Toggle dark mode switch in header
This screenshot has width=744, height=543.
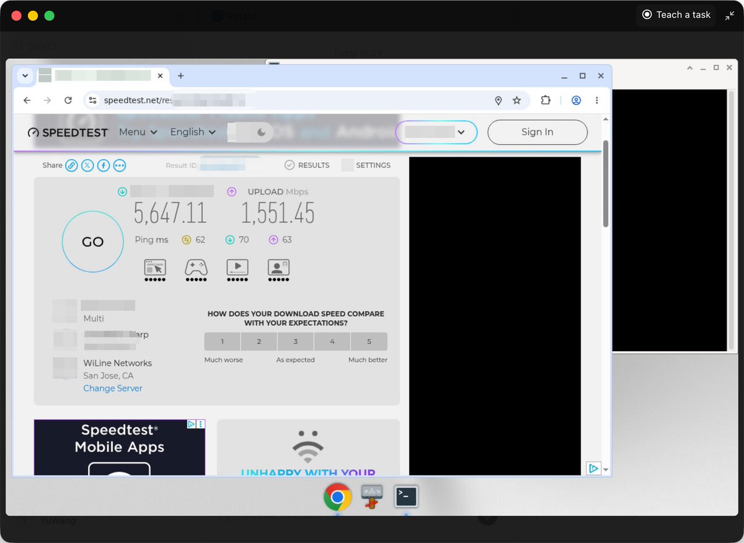[250, 132]
